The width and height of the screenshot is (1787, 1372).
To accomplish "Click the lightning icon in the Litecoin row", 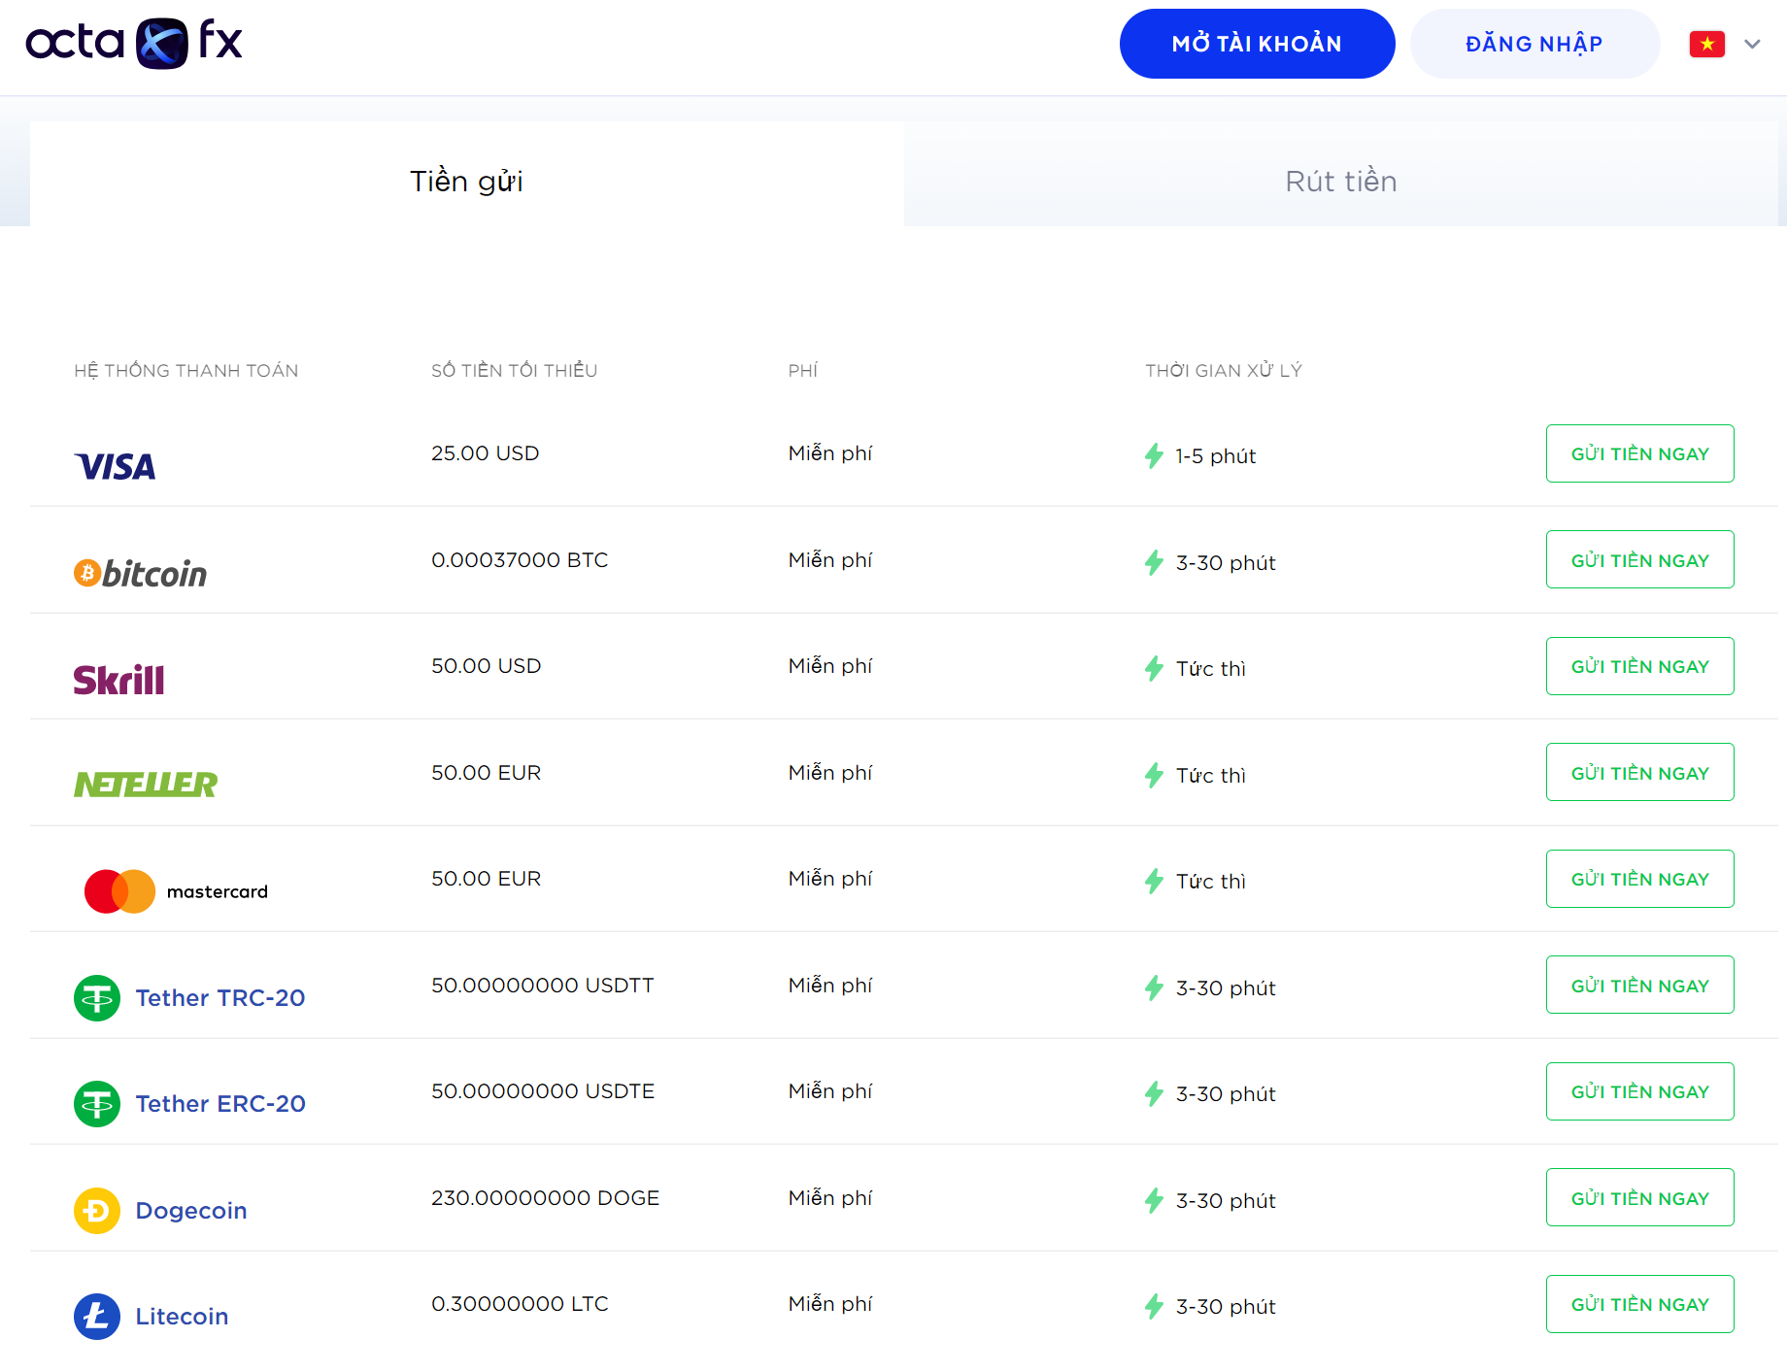I will coord(1154,1306).
